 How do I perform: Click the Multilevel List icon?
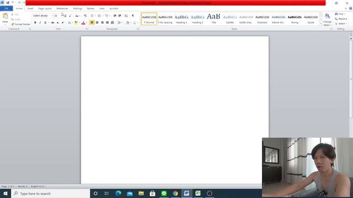pyautogui.click(x=106, y=16)
